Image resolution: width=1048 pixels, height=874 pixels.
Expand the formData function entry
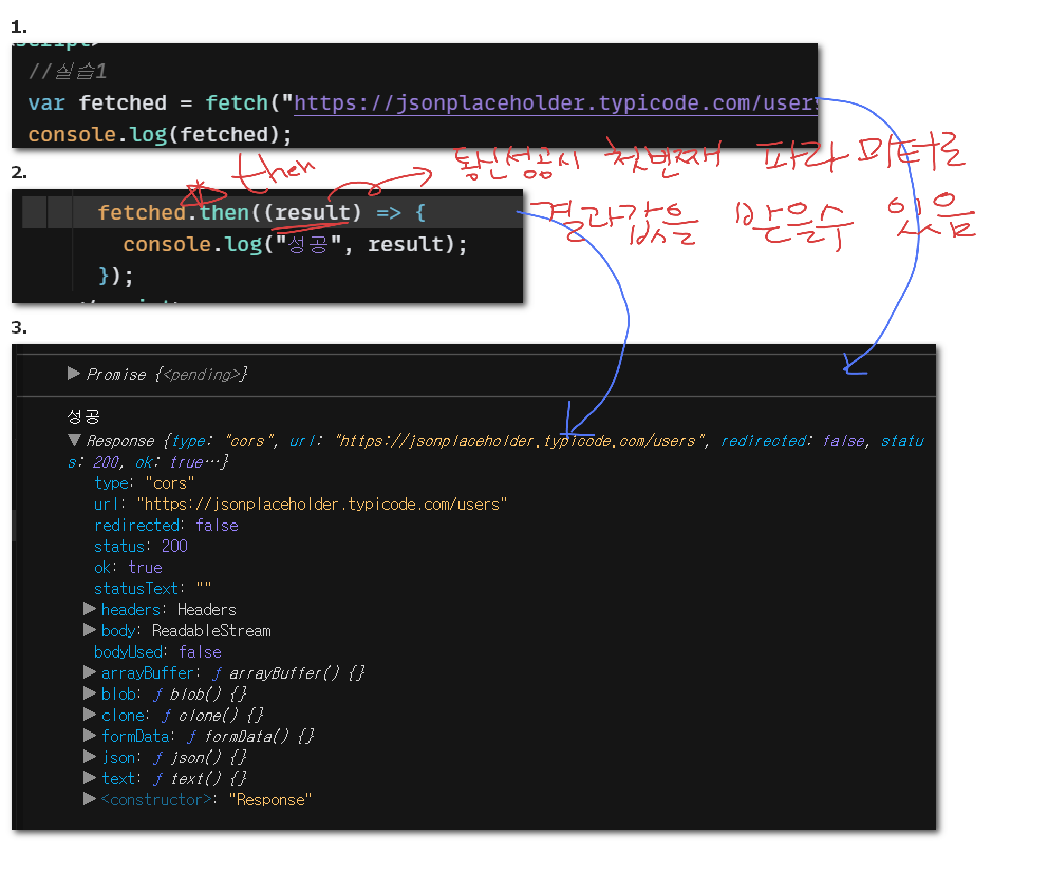[x=89, y=735]
